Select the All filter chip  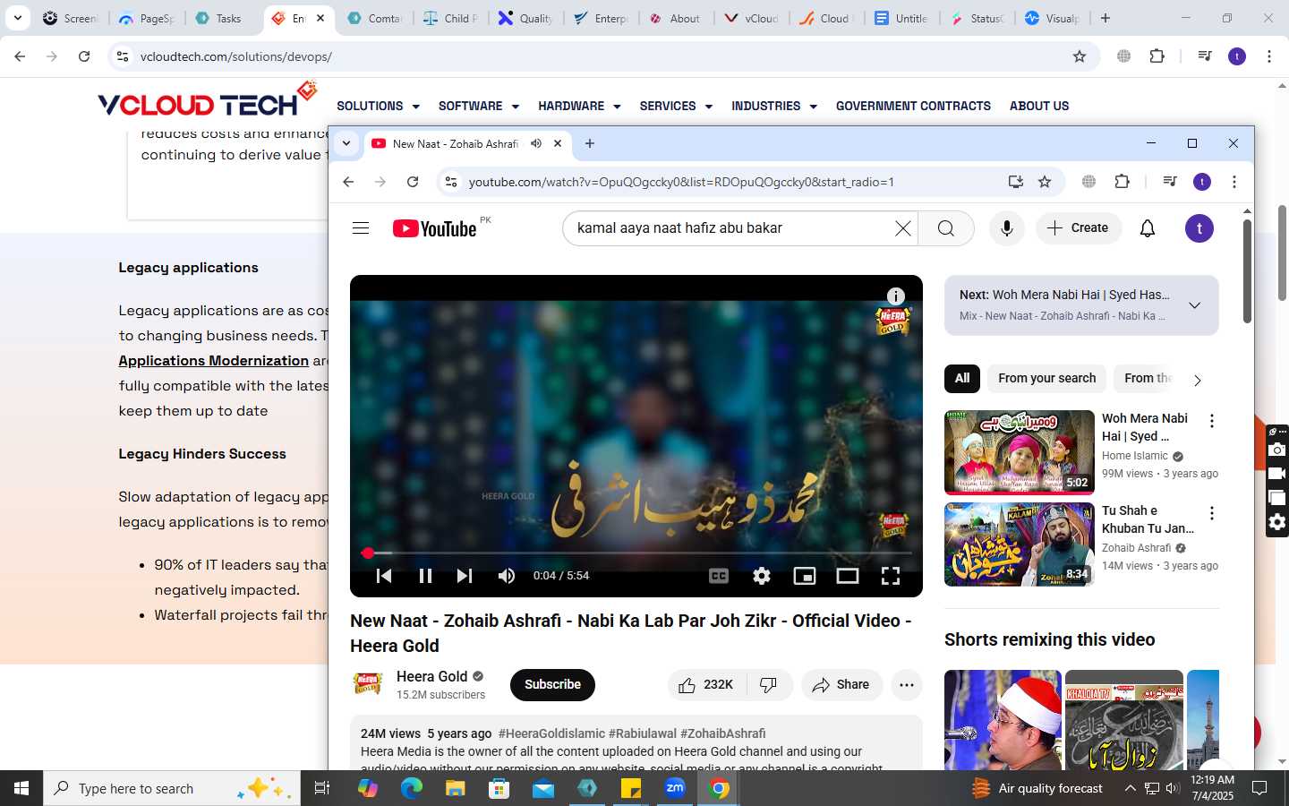point(962,378)
